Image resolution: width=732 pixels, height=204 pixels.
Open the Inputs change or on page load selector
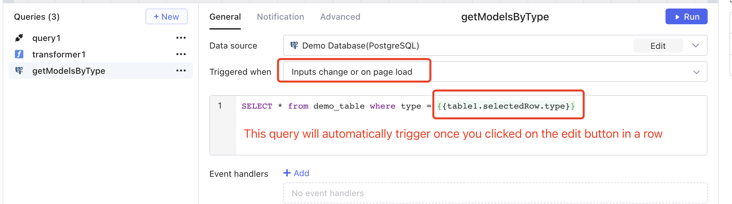point(352,71)
